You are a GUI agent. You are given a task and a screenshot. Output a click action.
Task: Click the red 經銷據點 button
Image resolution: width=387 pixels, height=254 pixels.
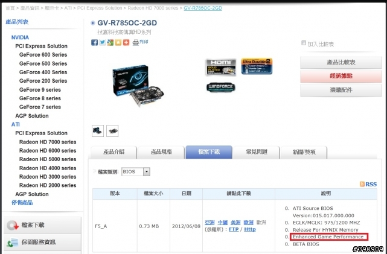(341, 76)
